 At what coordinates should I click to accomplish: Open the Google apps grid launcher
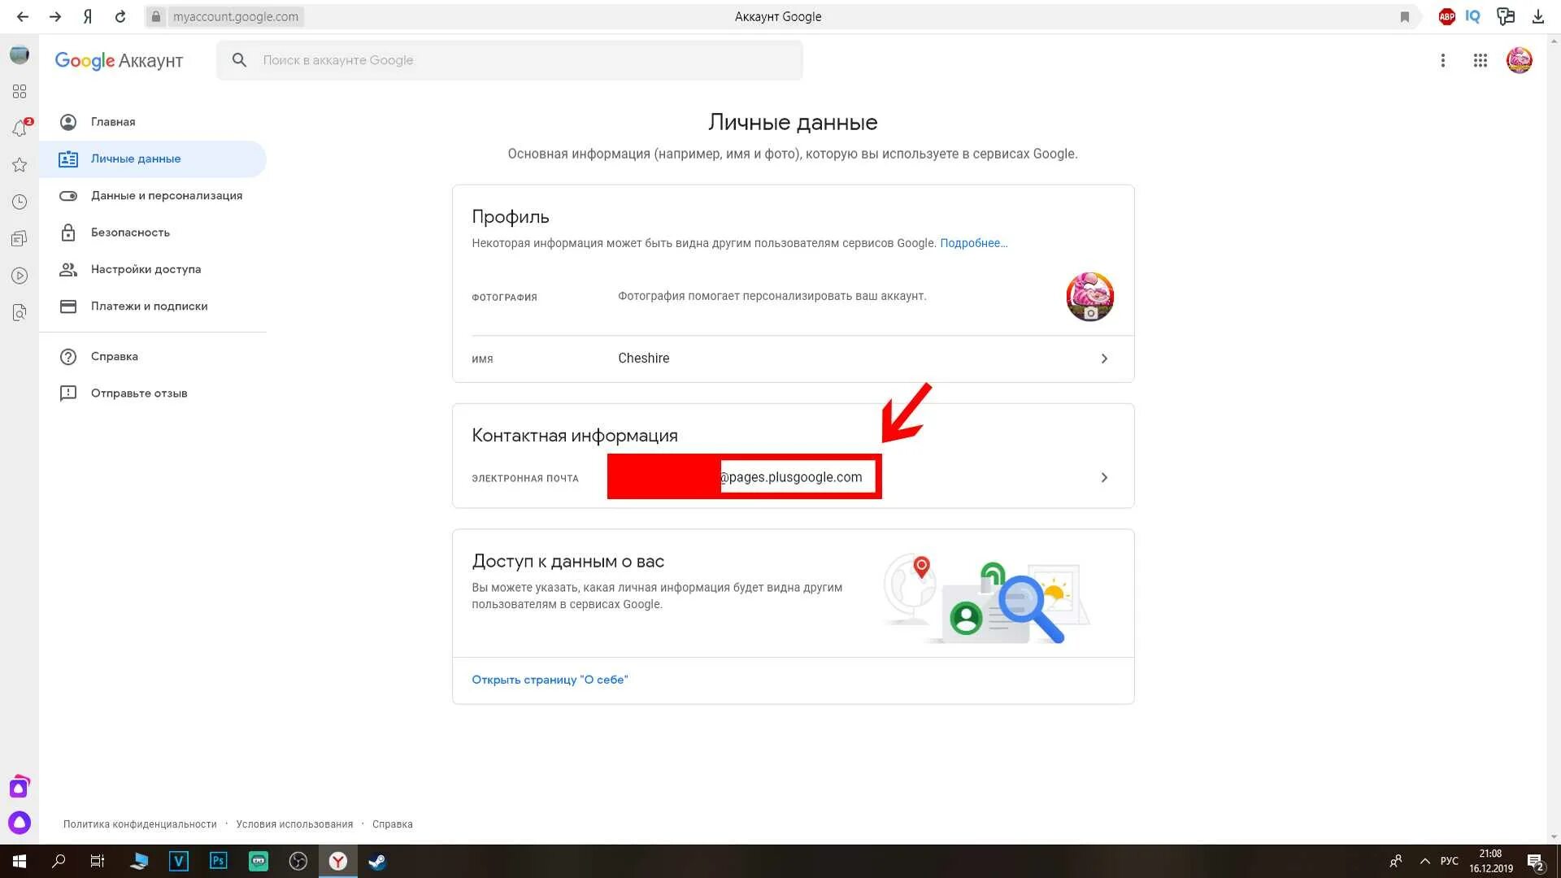[1481, 60]
